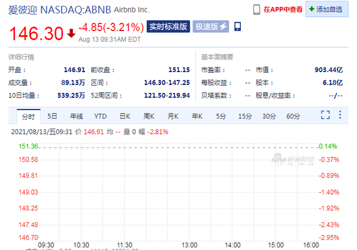The width and height of the screenshot is (357, 250).
Task: Click the 开盘 value 146.91
Action: pyautogui.click(x=75, y=69)
